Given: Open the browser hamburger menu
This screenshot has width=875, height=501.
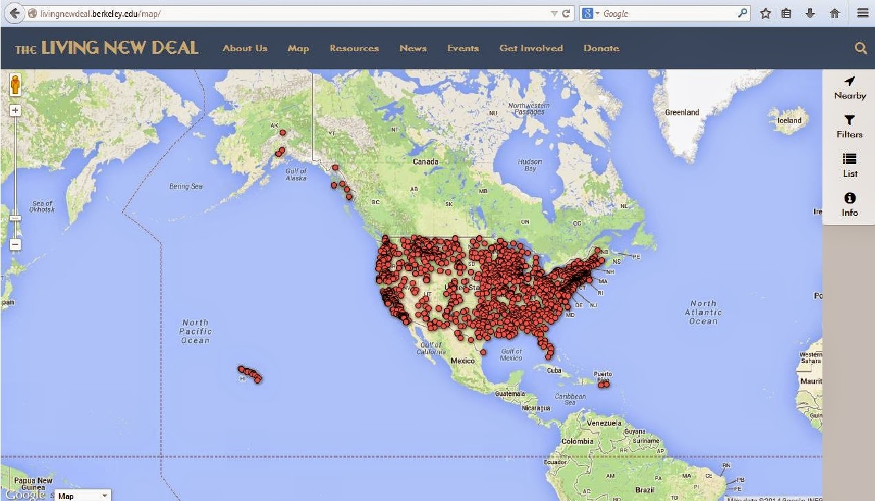Looking at the screenshot, I should 863,13.
